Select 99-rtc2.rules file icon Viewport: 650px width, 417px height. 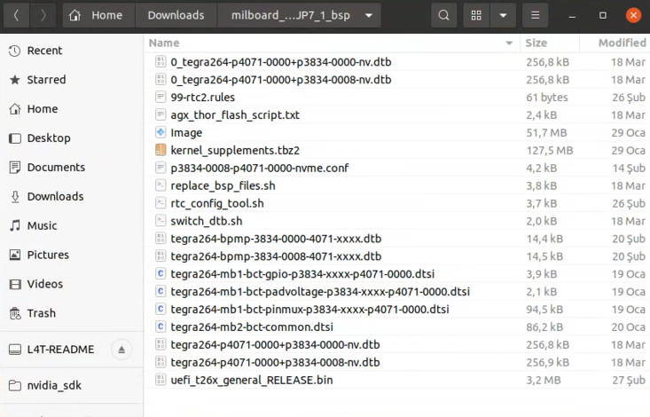tap(161, 97)
